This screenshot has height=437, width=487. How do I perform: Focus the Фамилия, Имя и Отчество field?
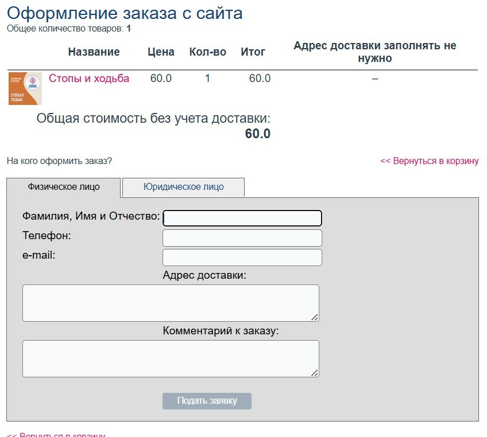coord(242,219)
